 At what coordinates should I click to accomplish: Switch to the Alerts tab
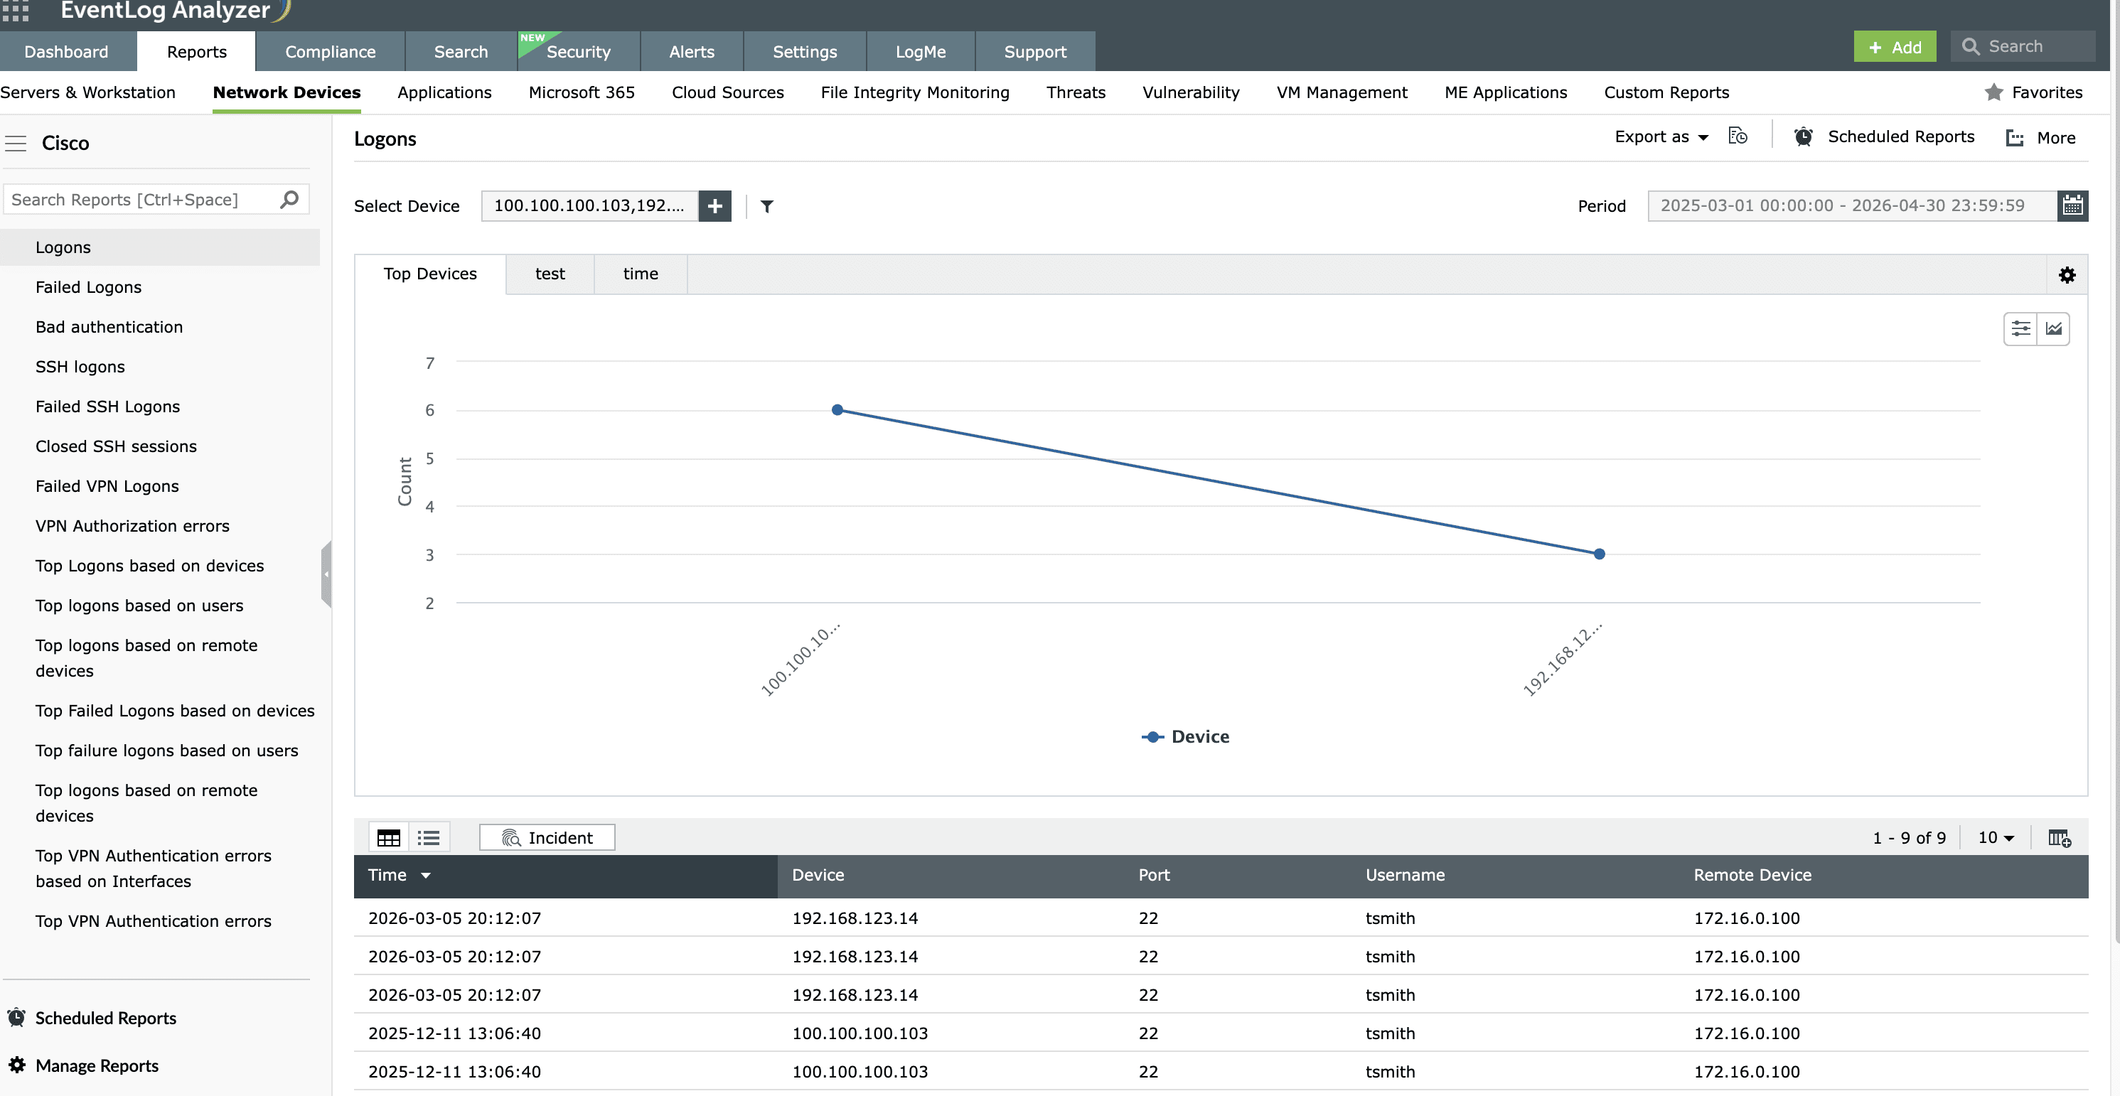691,52
